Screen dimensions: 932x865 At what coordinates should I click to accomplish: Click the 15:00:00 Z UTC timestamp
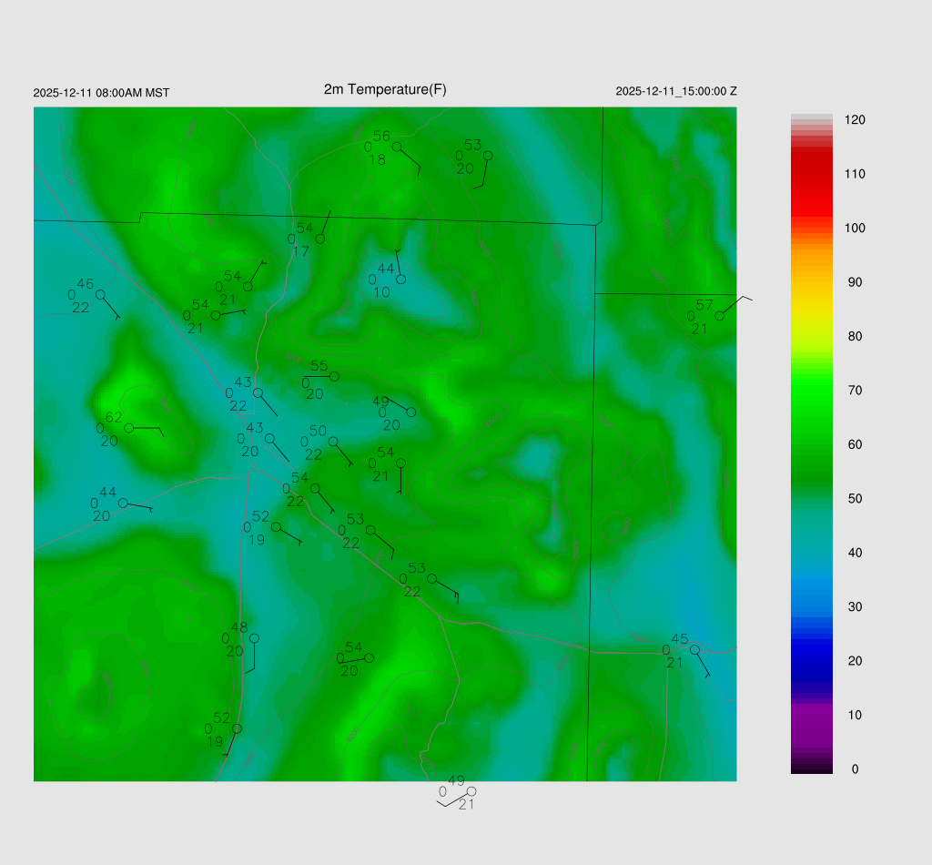(676, 91)
